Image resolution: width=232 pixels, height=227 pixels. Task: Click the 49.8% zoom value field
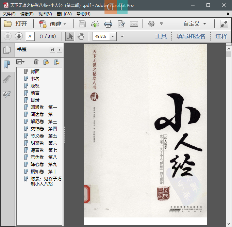click(x=101, y=36)
